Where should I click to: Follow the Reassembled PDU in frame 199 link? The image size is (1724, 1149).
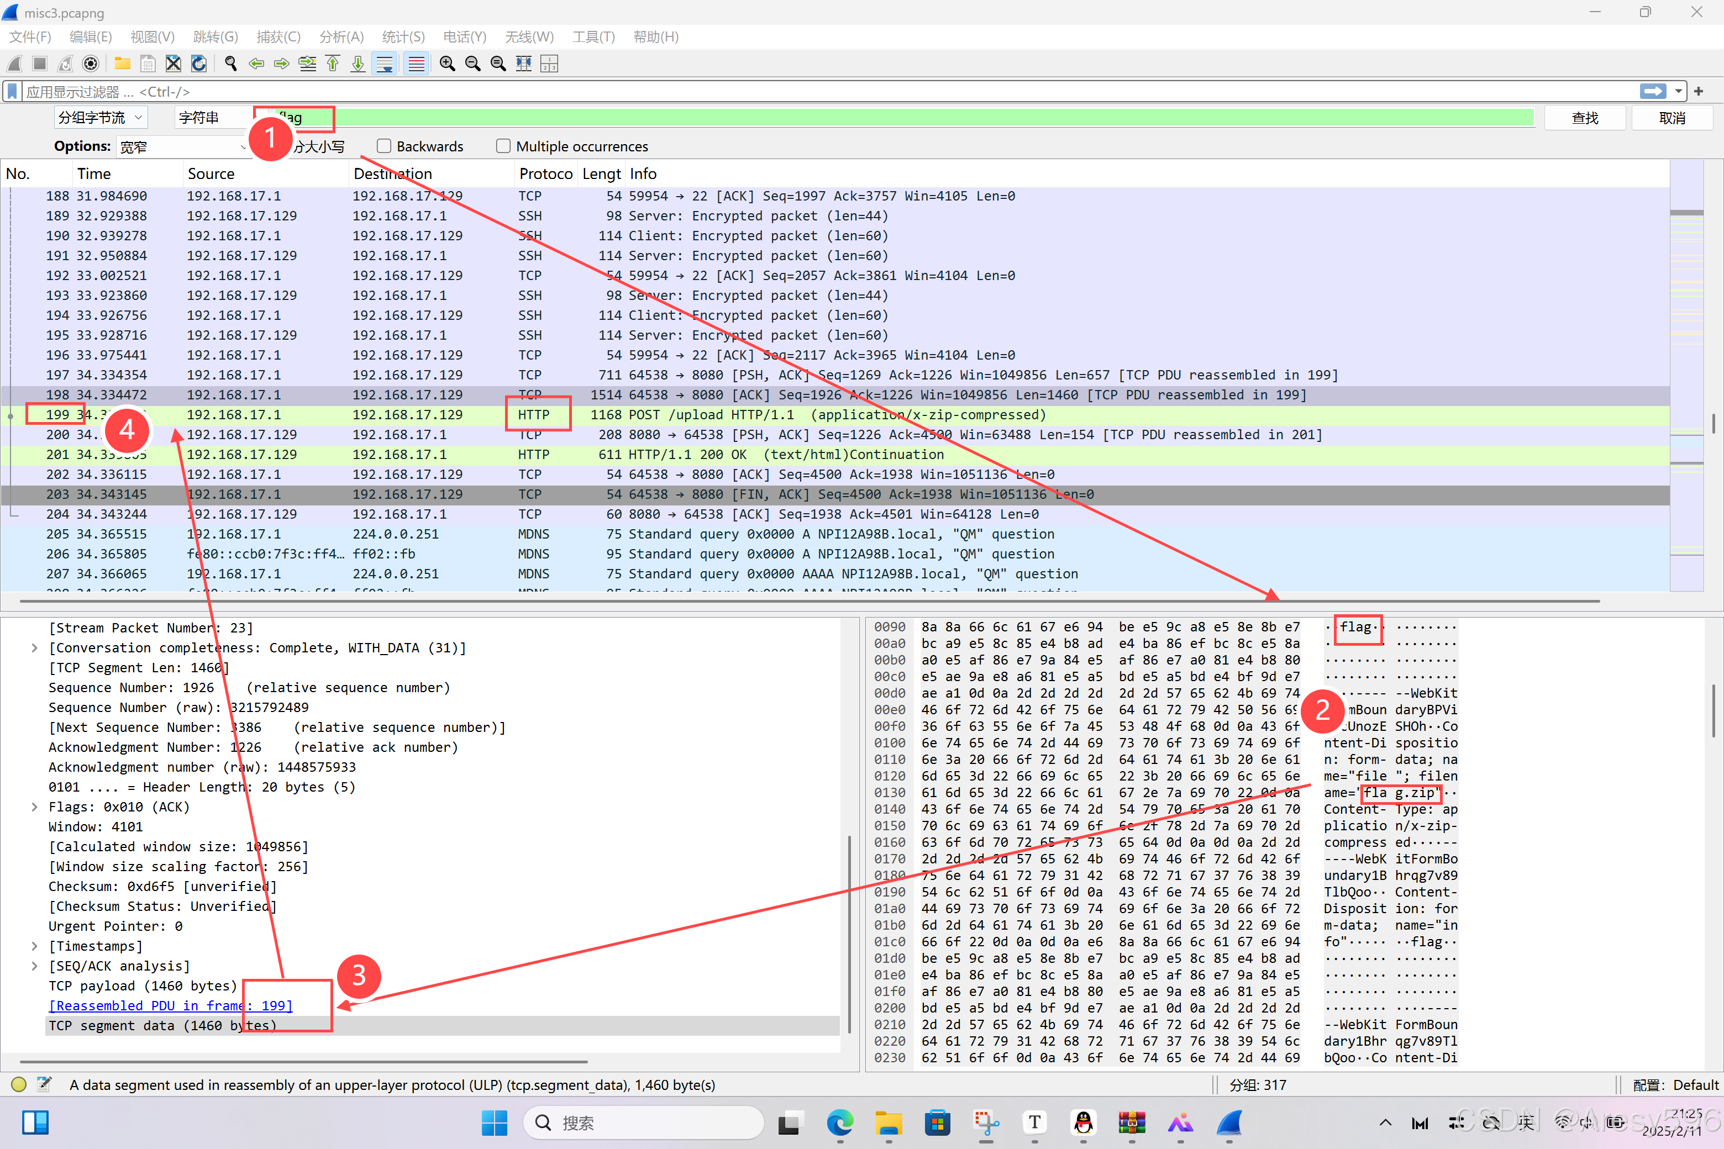point(171,1005)
